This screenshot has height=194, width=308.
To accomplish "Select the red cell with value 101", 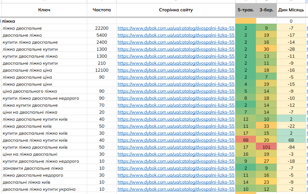I will pyautogui.click(x=266, y=147).
